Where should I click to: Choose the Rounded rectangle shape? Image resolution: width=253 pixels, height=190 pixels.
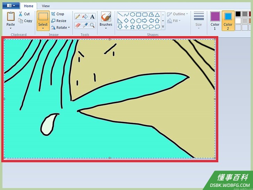[x=145, y=15]
